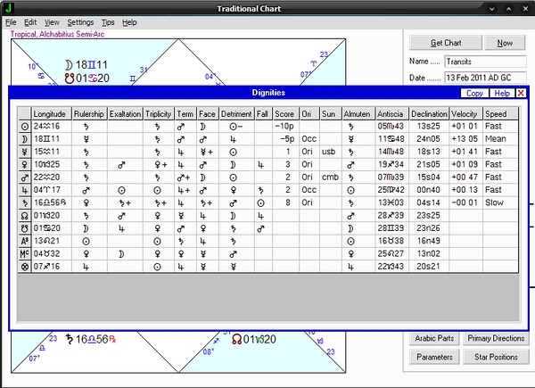Select the Moon row symbol in Dignities table
The width and height of the screenshot is (535, 388).
pos(24,139)
